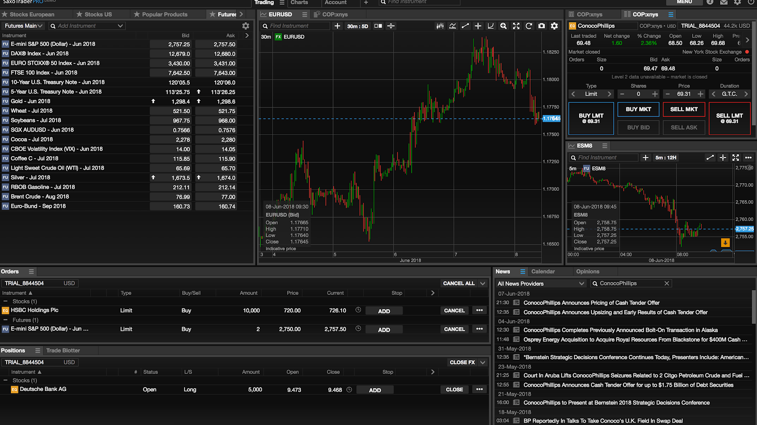The width and height of the screenshot is (757, 425).
Task: Click zoom magnifier icon in EURUSD chart
Action: 503,26
